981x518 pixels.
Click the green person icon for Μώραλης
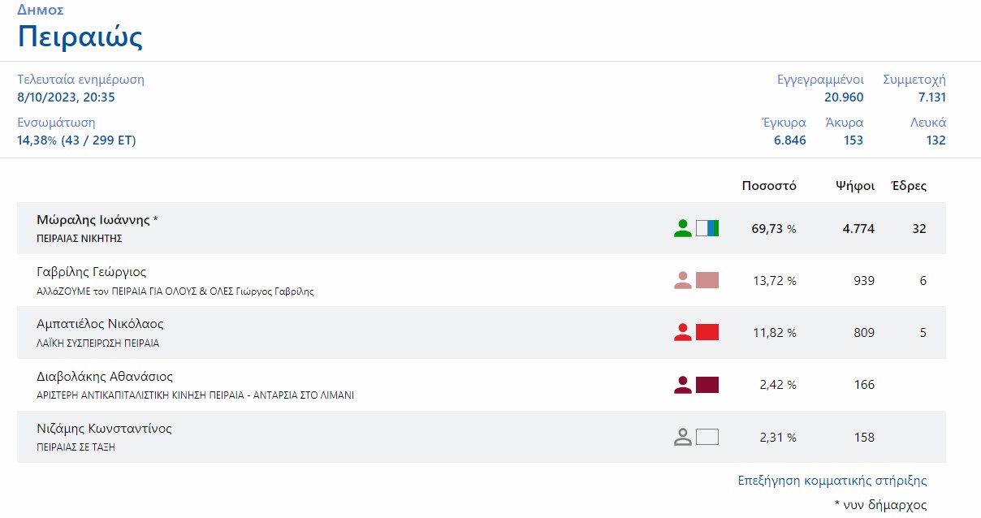point(683,228)
